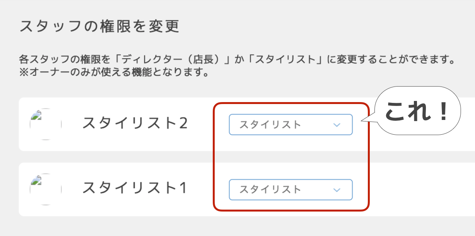Click empty space in スタイリスト2's row card
475x236 pixels.
(x=421, y=142)
